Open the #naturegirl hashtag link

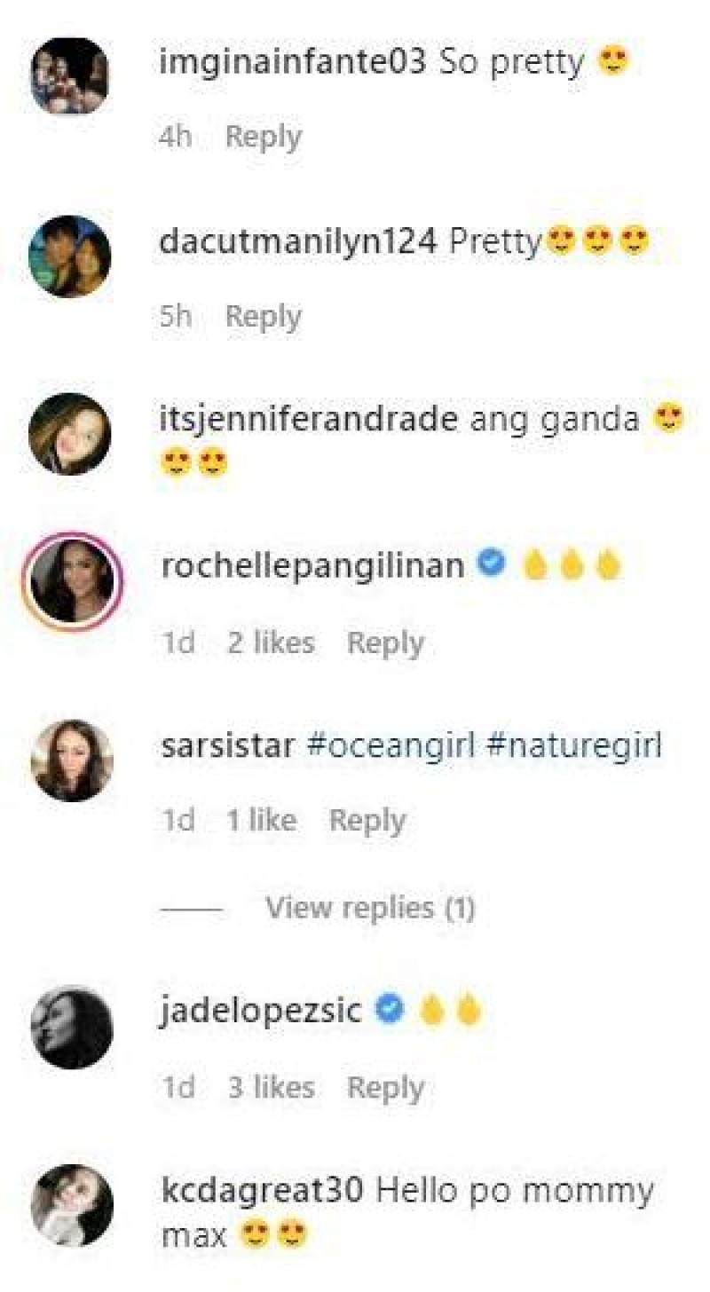pyautogui.click(x=574, y=744)
